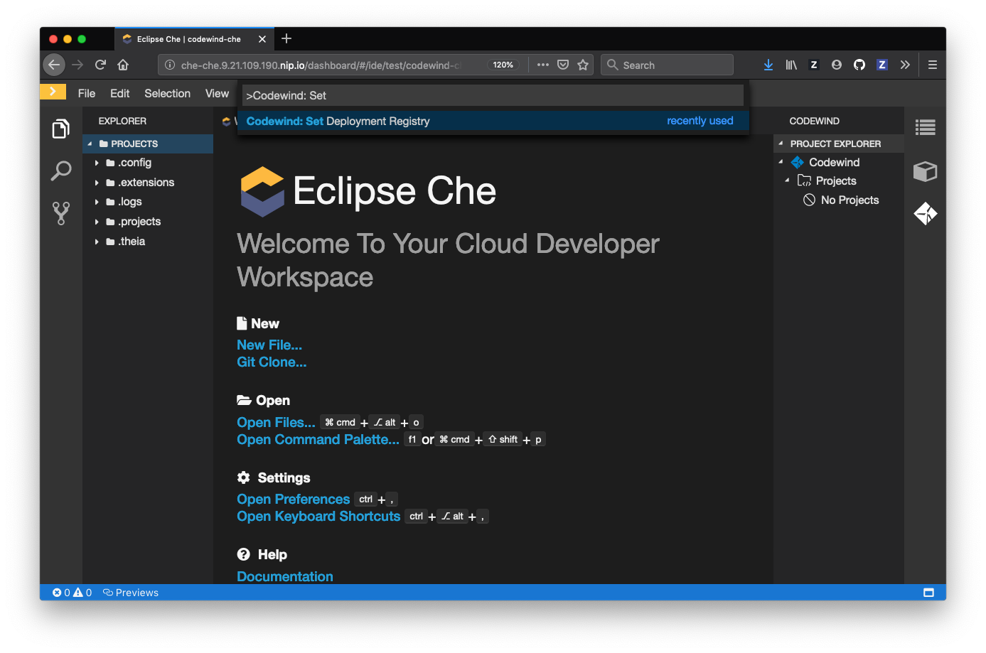Click the New File... link
Viewport: 986px width, 653px height.
point(269,345)
